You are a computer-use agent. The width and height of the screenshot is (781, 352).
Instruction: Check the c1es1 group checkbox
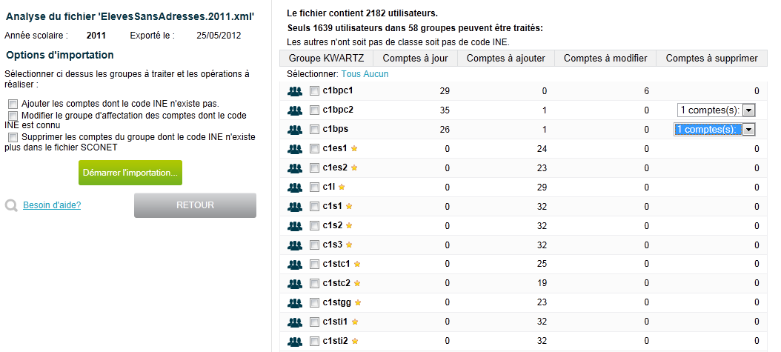pyautogui.click(x=314, y=148)
